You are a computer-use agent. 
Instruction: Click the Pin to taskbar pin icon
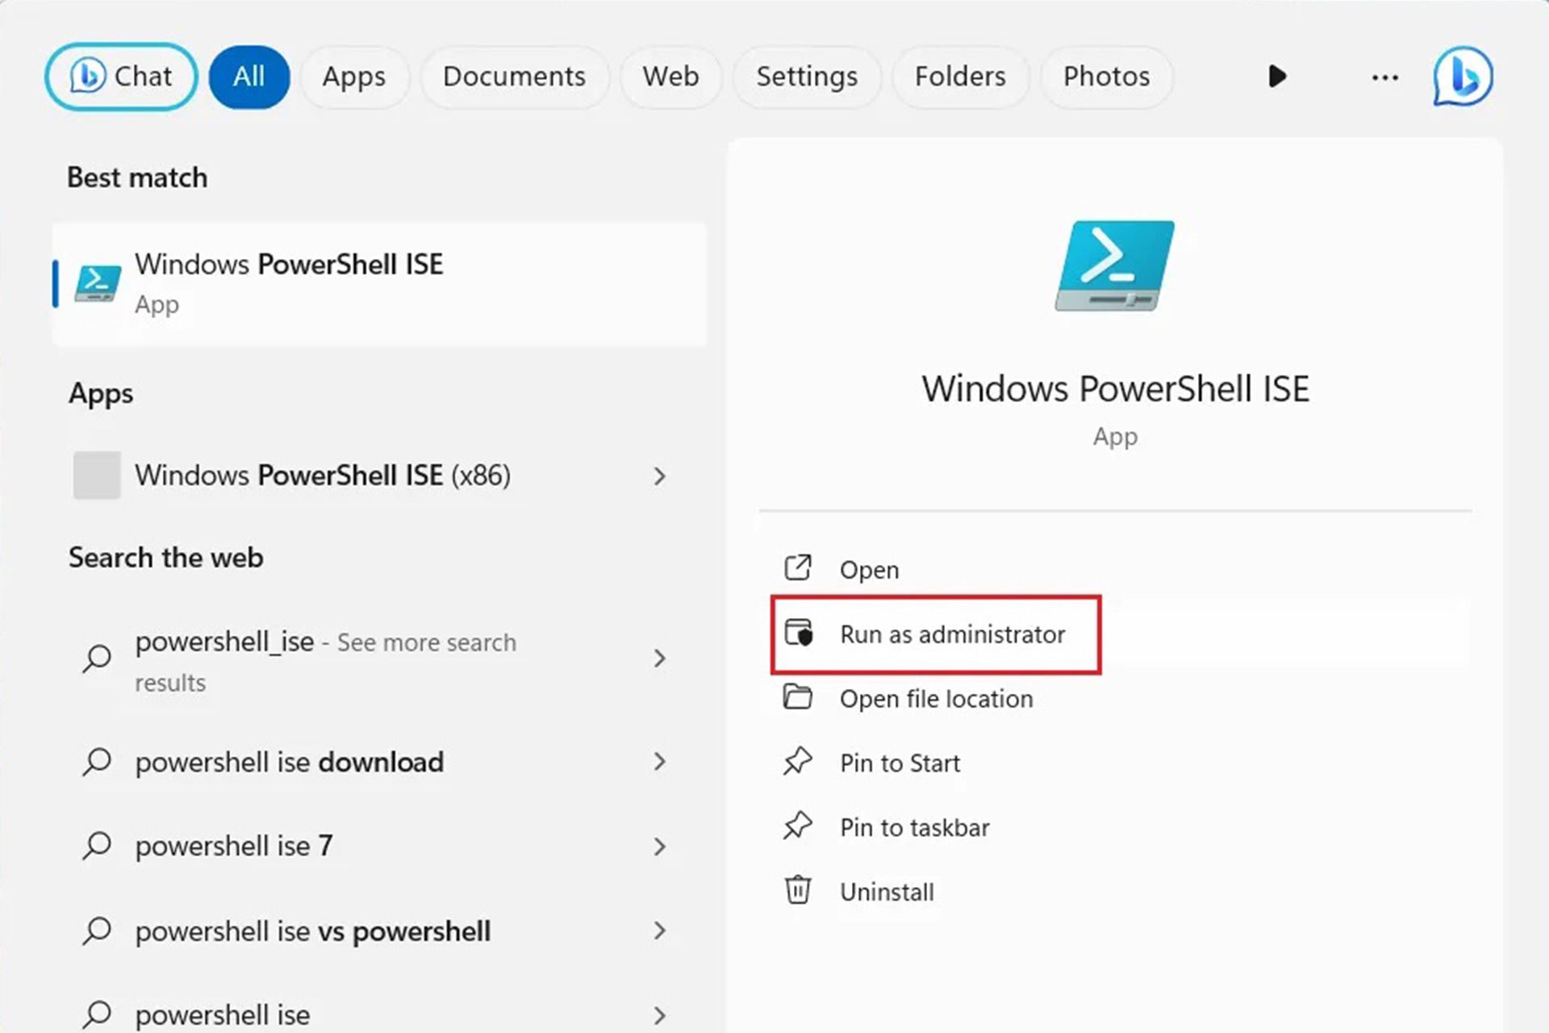798,826
